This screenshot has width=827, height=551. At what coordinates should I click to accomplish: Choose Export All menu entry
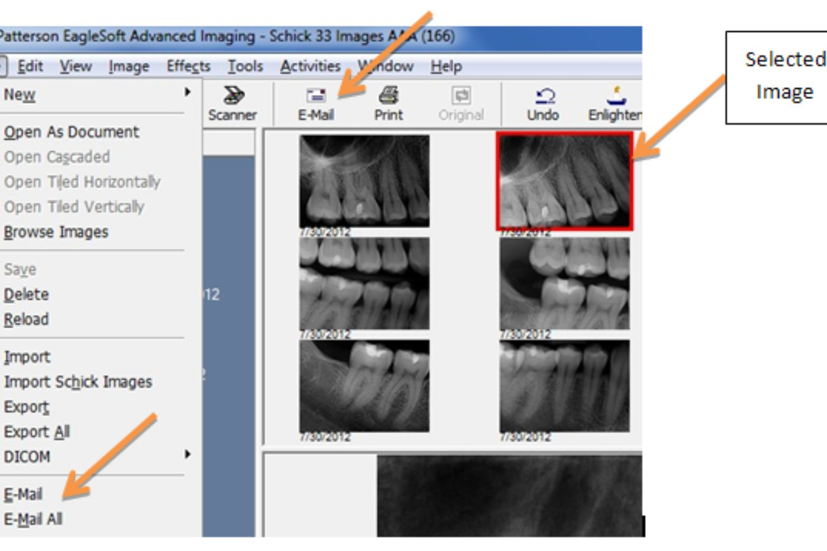[37, 432]
